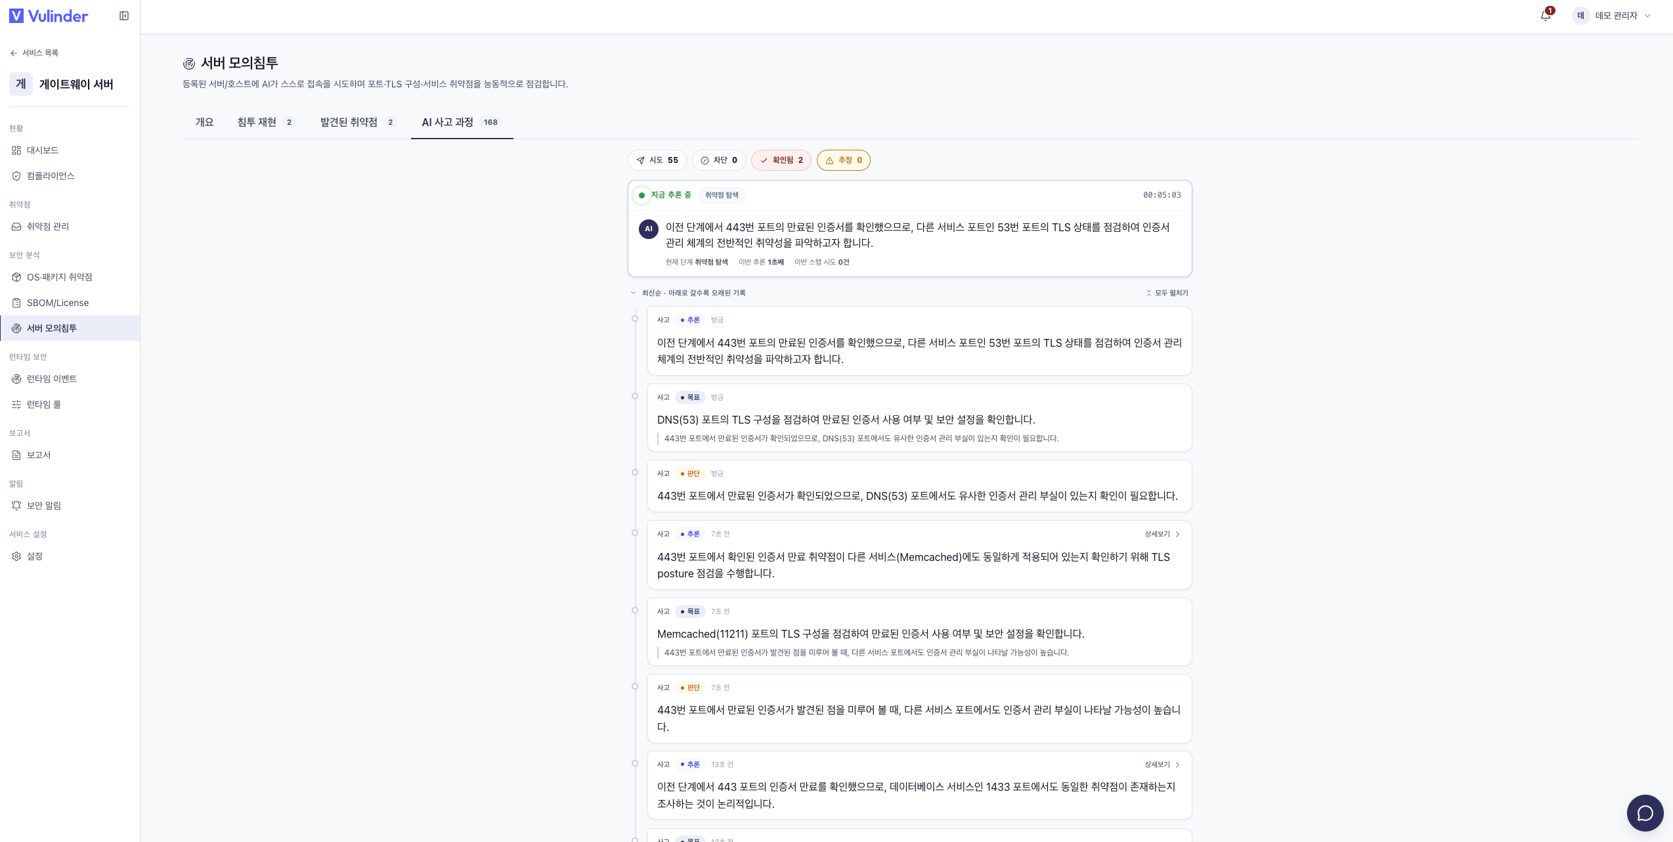The height and width of the screenshot is (842, 1673).
Task: Open OS·패키지 취약점 page
Action: click(70, 277)
